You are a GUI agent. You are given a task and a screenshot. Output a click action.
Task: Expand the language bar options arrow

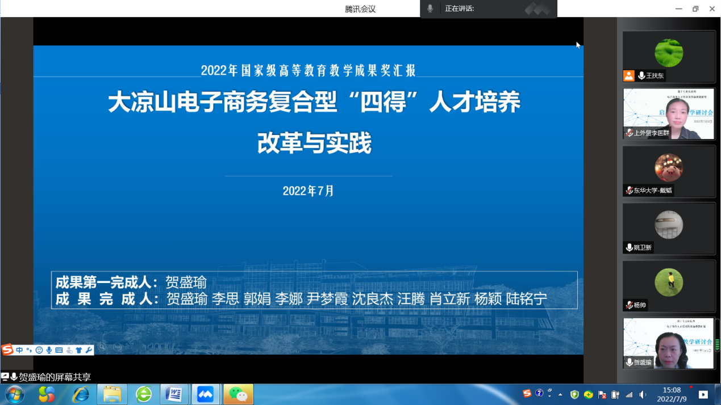[549, 395]
